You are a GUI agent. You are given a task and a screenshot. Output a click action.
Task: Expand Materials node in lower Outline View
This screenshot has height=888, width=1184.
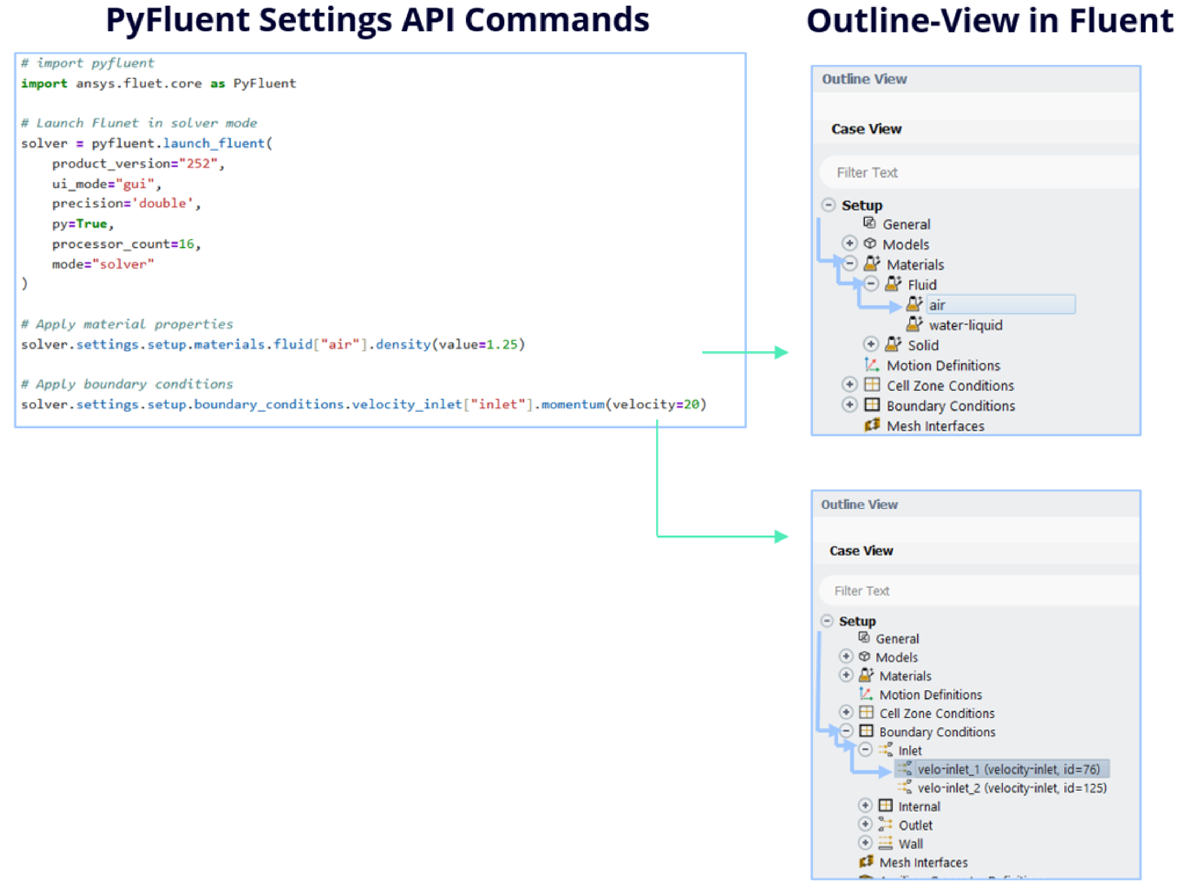click(846, 675)
